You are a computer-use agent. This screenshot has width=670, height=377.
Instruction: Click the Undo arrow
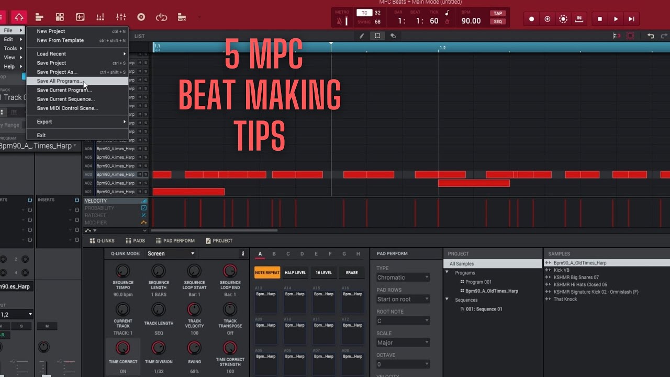[x=651, y=36]
